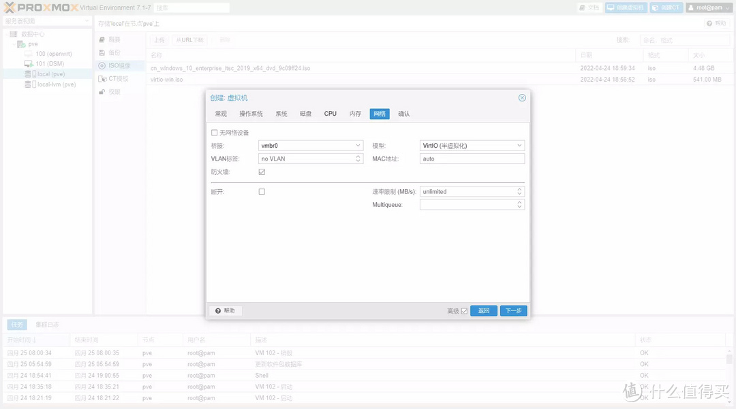Click the MAC address auto field
Screen dimensions: 736x409
point(472,159)
